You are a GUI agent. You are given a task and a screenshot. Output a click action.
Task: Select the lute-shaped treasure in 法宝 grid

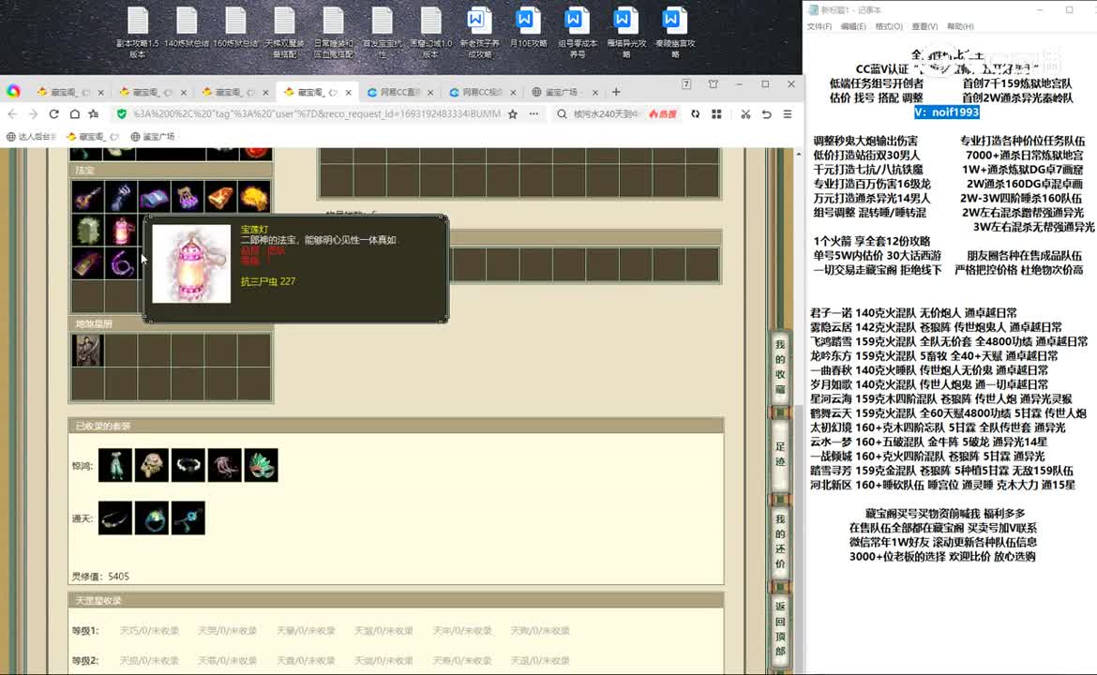point(87,197)
